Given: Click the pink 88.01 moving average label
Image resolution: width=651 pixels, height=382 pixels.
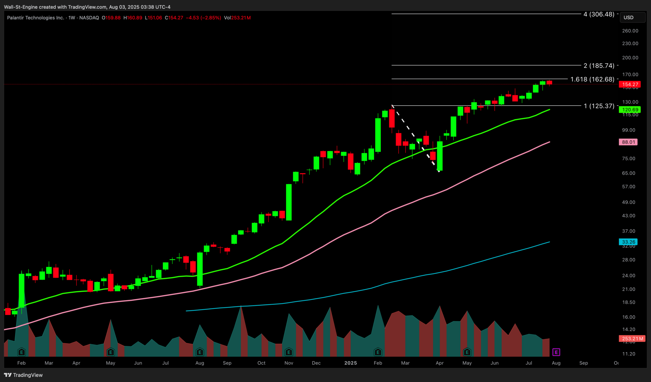Looking at the screenshot, I should coord(628,142).
